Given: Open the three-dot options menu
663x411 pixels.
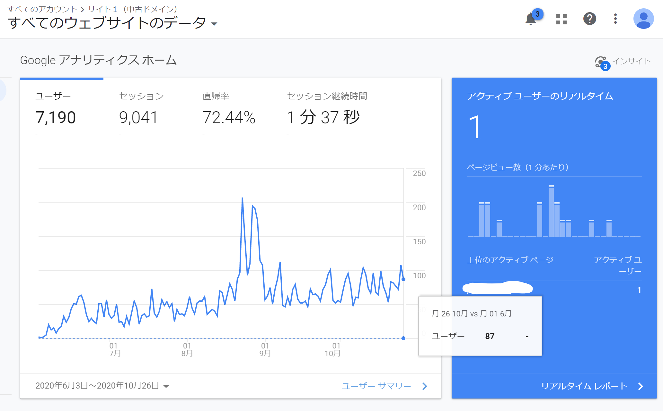Looking at the screenshot, I should pos(615,19).
